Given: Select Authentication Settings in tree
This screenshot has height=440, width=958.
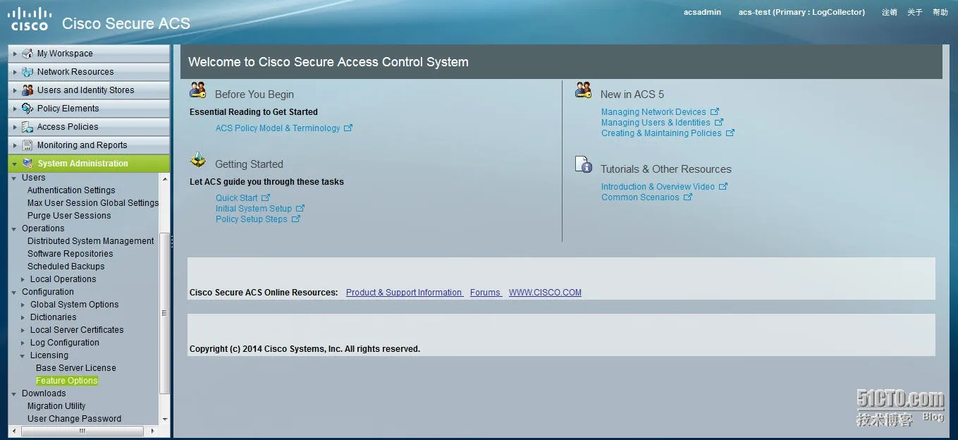Looking at the screenshot, I should click(71, 190).
